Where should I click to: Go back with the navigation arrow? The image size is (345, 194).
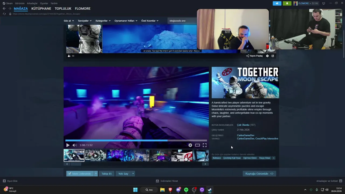[4, 9]
